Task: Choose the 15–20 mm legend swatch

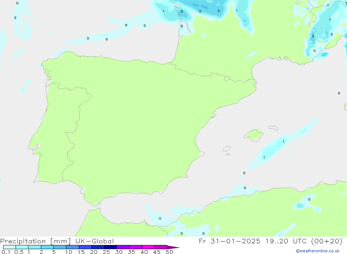Action: [85, 247]
